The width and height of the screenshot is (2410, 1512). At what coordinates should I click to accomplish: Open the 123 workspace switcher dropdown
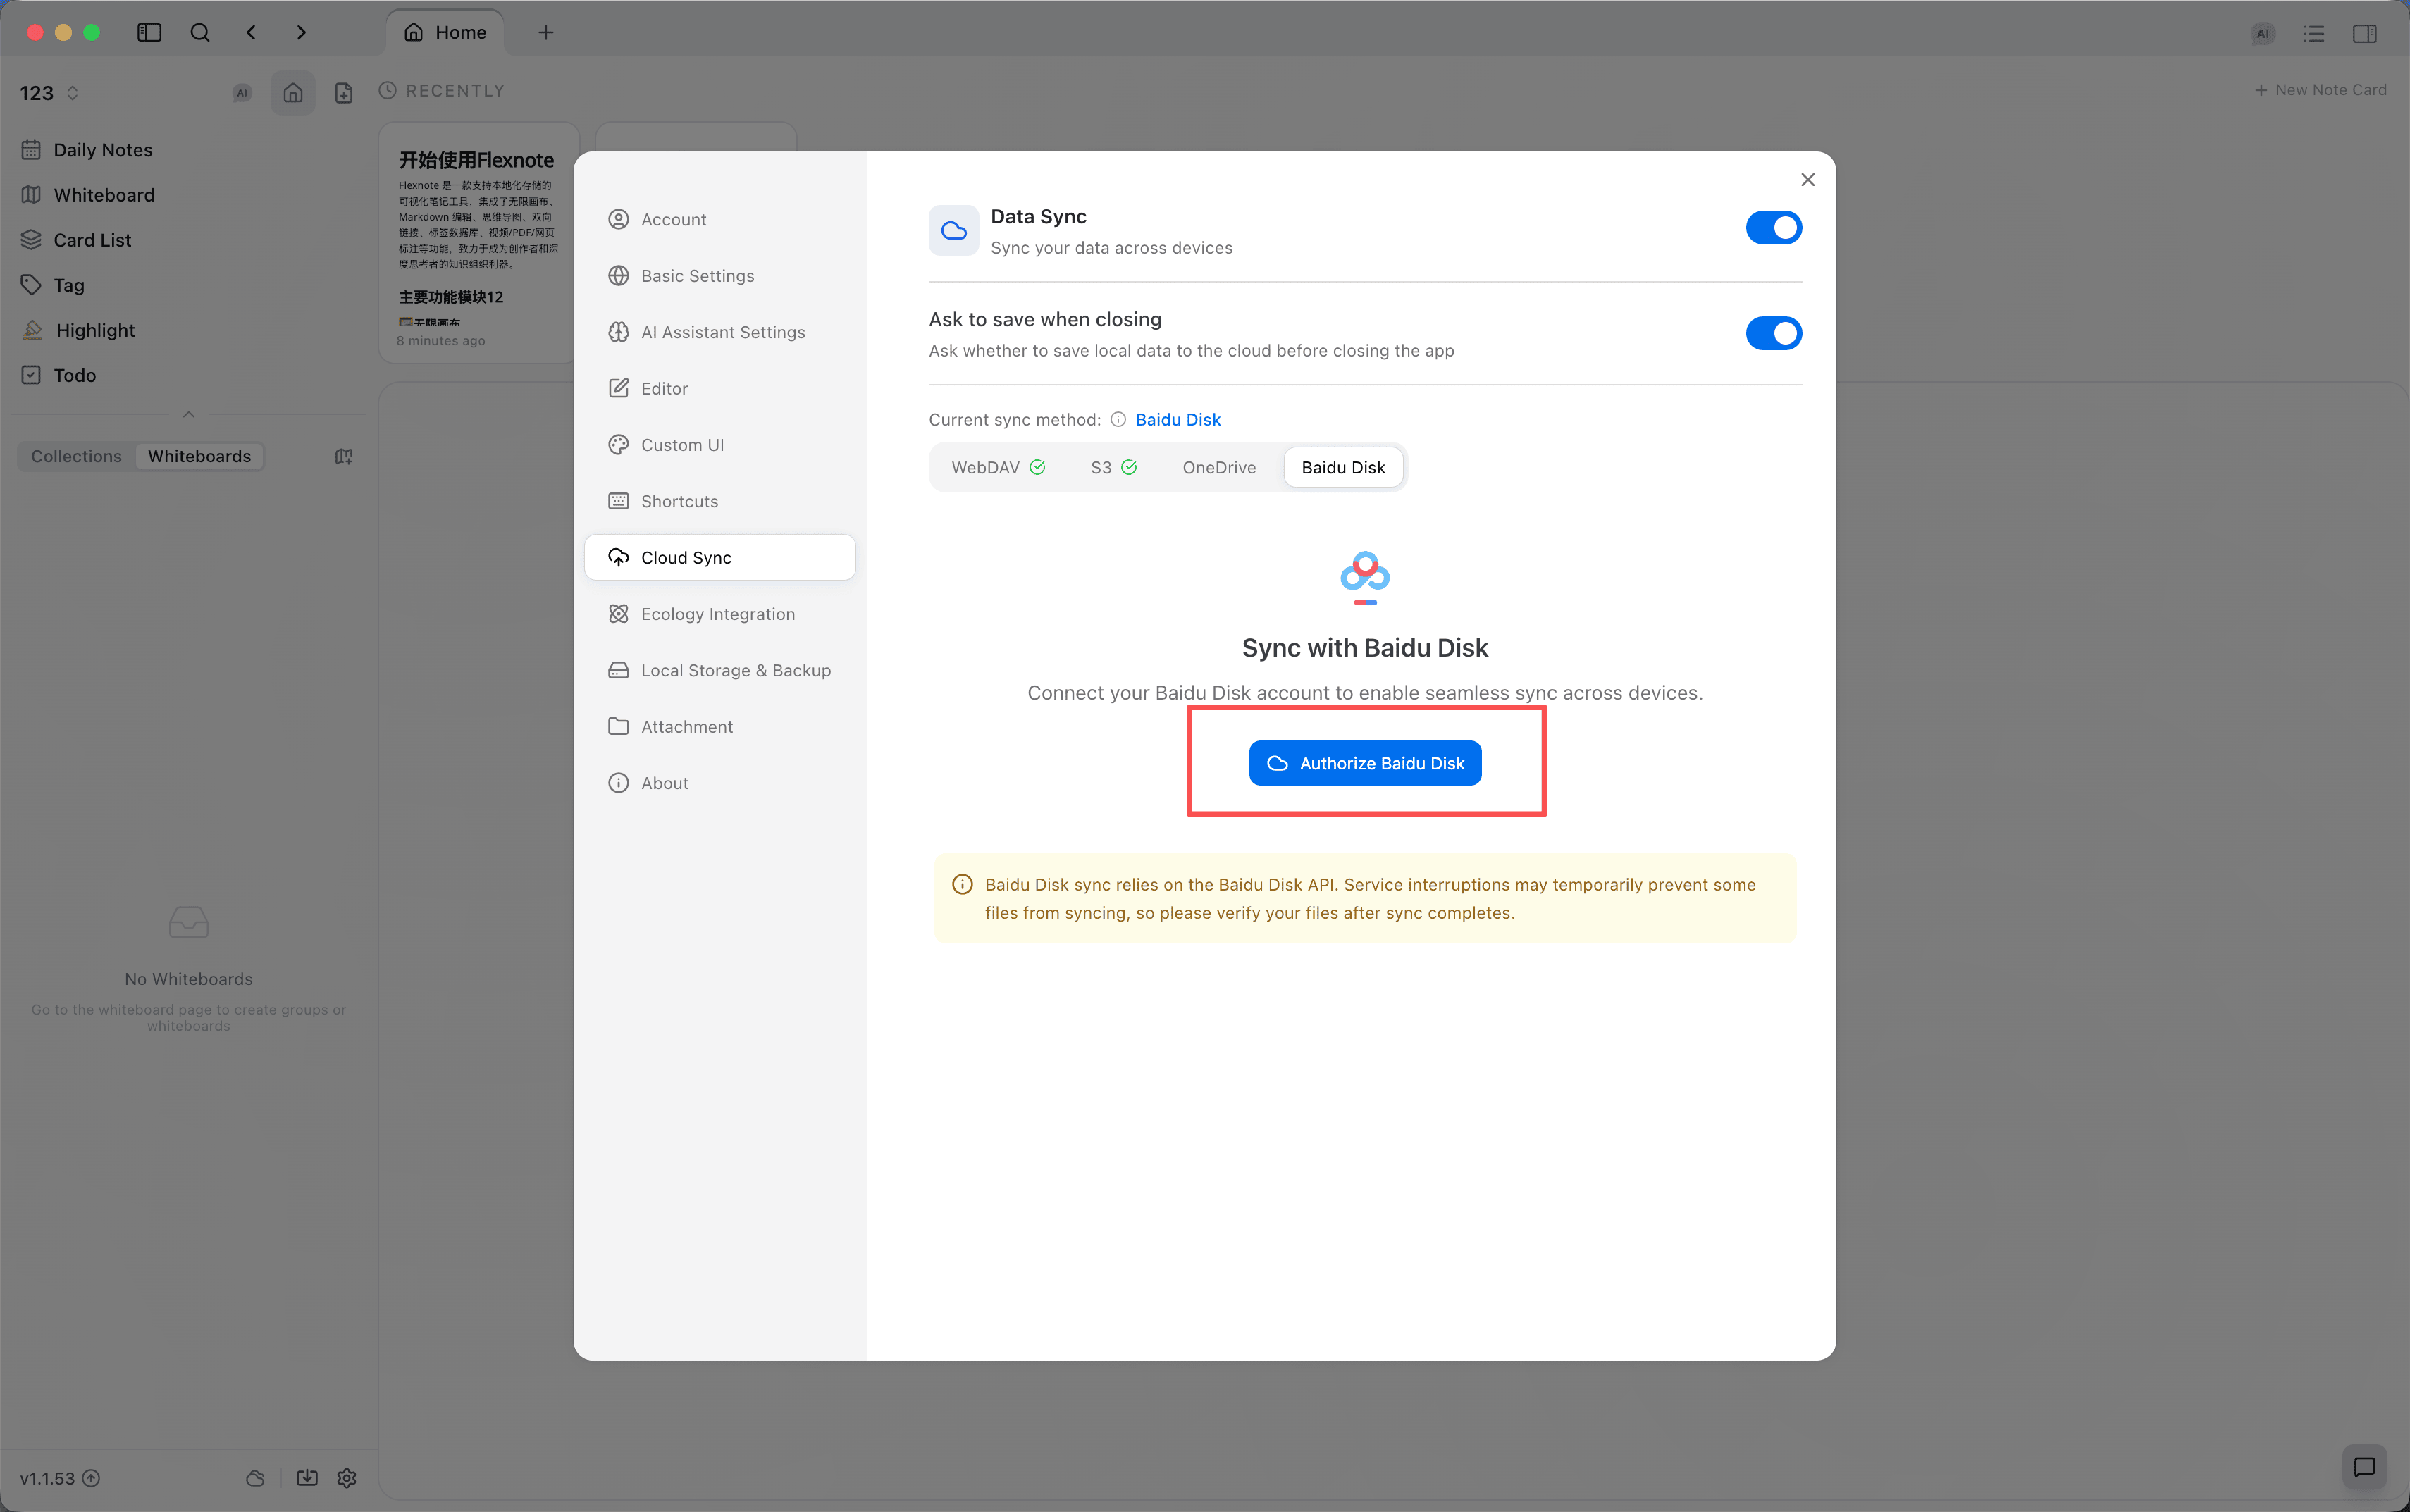coord(49,93)
